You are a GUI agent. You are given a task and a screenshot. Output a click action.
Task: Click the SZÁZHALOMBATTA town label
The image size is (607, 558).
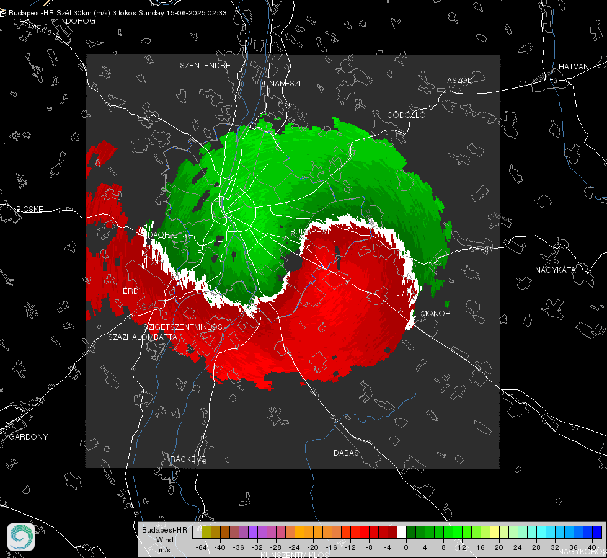click(x=143, y=337)
